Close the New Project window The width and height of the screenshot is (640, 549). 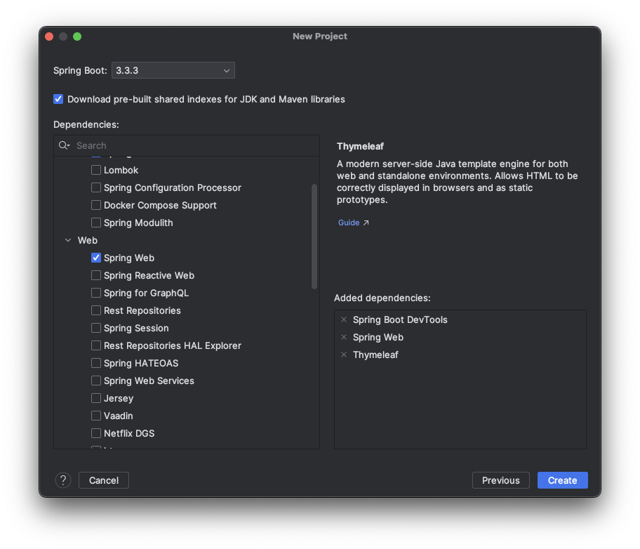click(49, 37)
